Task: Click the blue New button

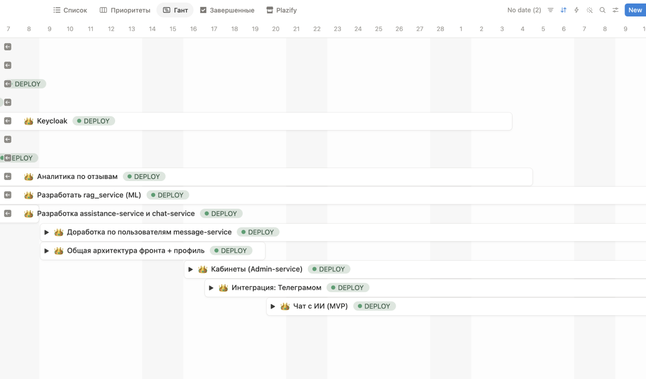Action: 635,10
